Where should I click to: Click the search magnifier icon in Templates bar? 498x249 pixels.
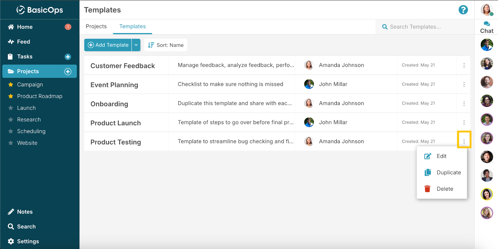(385, 27)
